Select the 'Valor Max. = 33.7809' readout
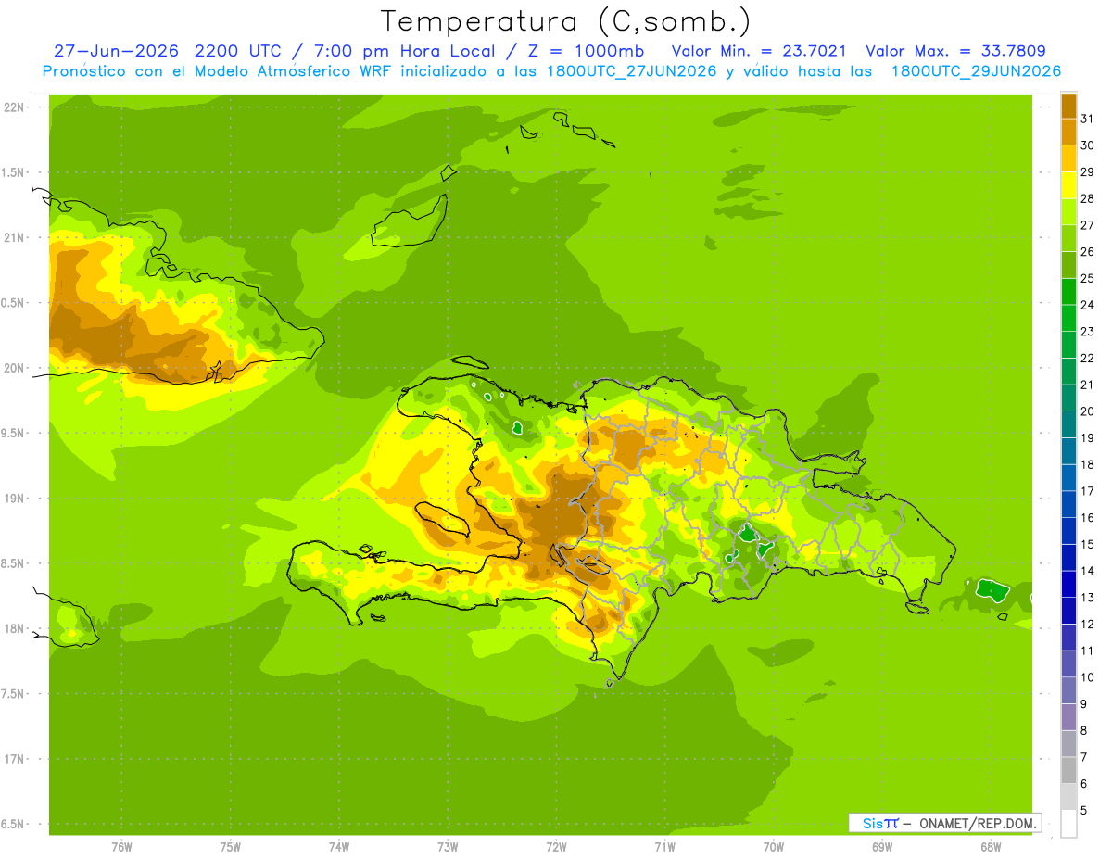Screen dimensions: 1112x859 [x=955, y=51]
